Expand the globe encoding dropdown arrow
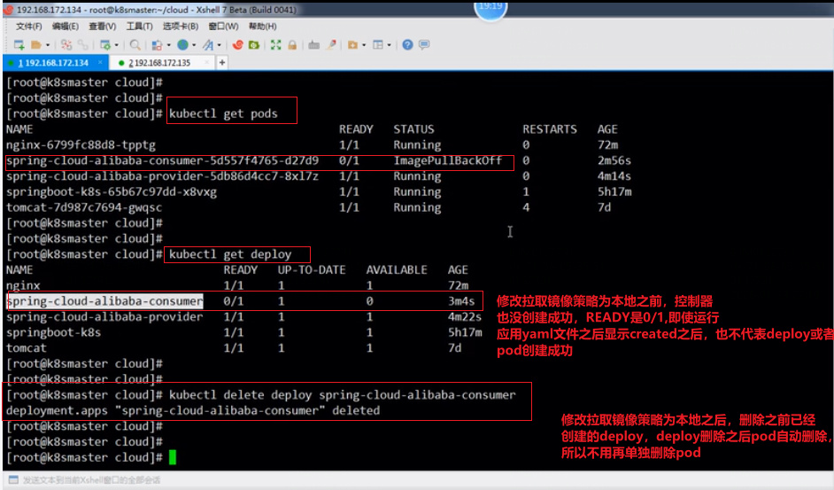 194,45
